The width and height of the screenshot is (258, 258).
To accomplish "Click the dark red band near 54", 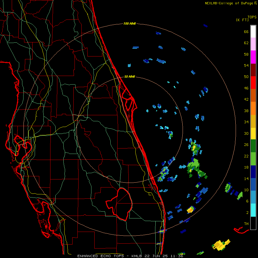I will pos(253,70).
